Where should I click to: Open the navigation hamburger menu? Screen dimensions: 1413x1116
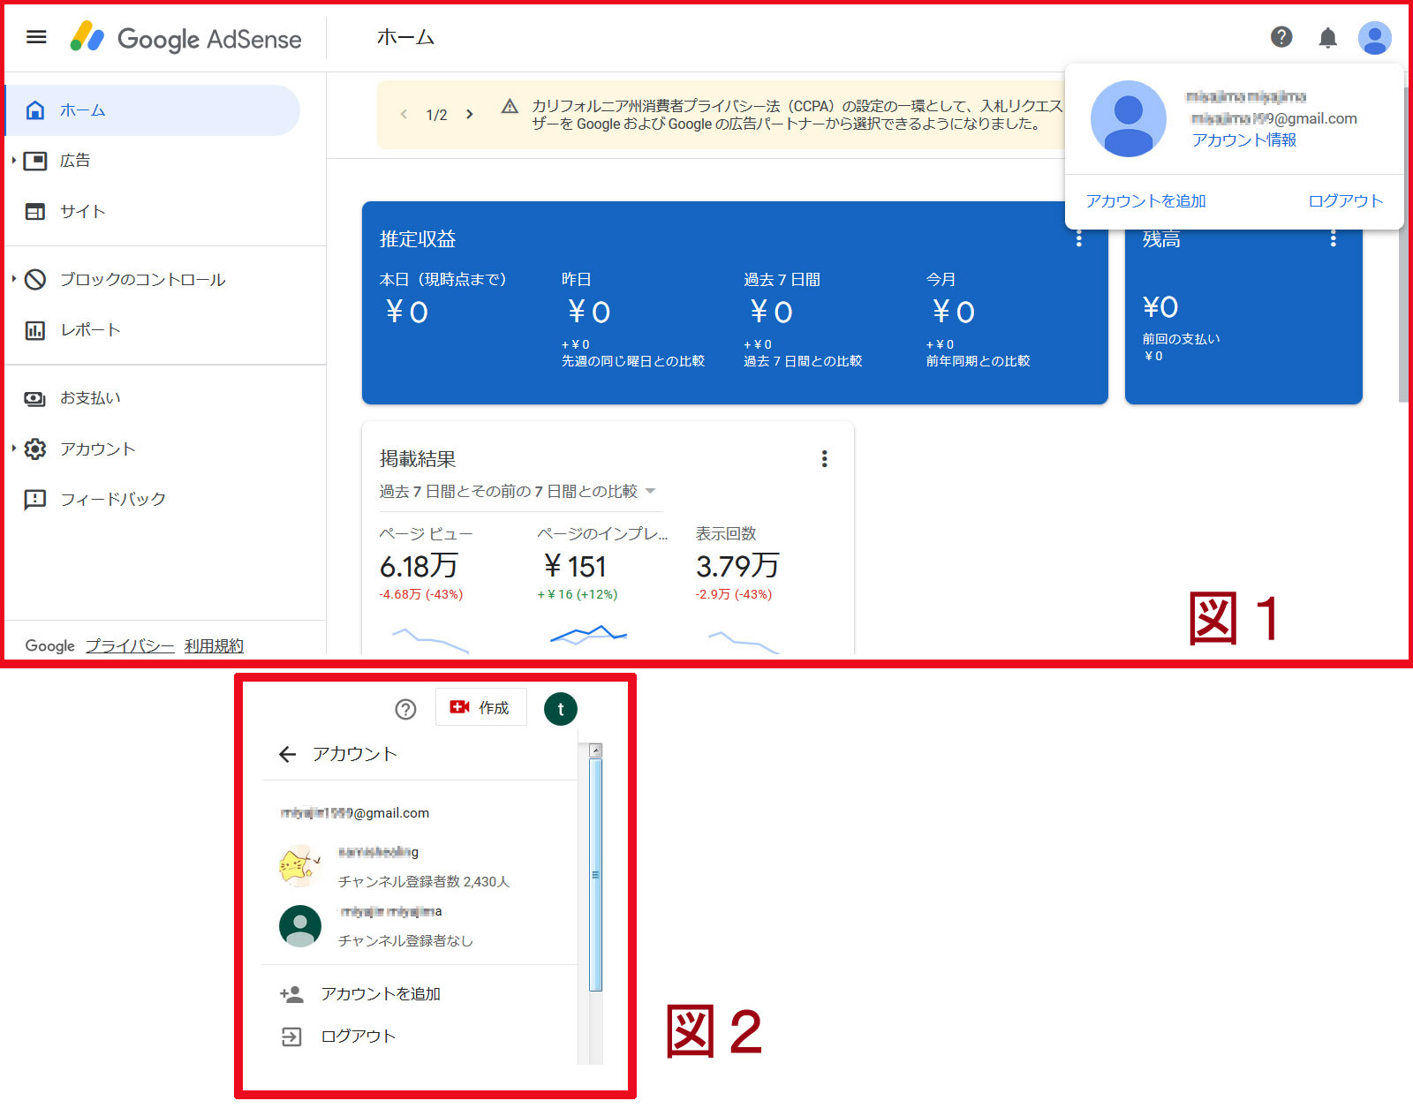coord(35,37)
